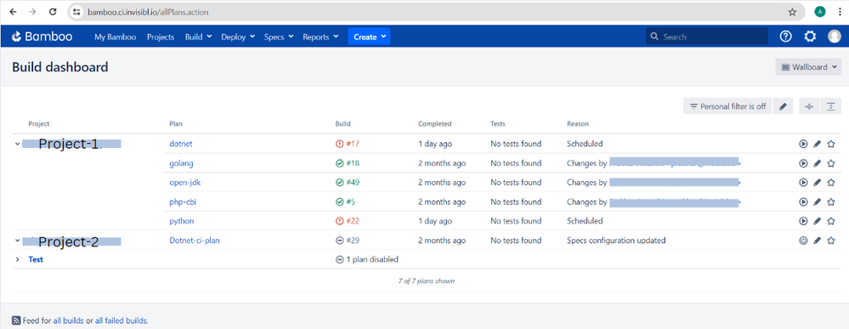This screenshot has height=329, width=849.
Task: Edit the dotnet plan
Action: [x=818, y=145]
